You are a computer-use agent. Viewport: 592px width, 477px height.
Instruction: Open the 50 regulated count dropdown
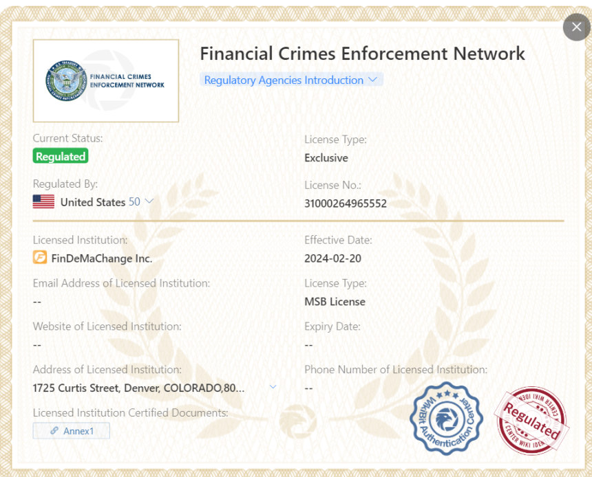coord(141,202)
